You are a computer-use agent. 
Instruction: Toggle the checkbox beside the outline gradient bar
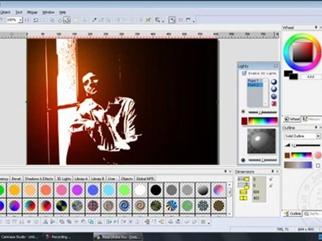pos(318,165)
